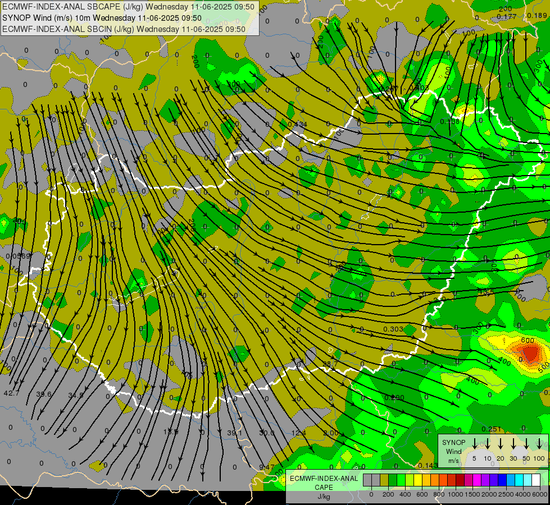
Task: Click the 0.0569 value on the map
Action: pos(18,256)
